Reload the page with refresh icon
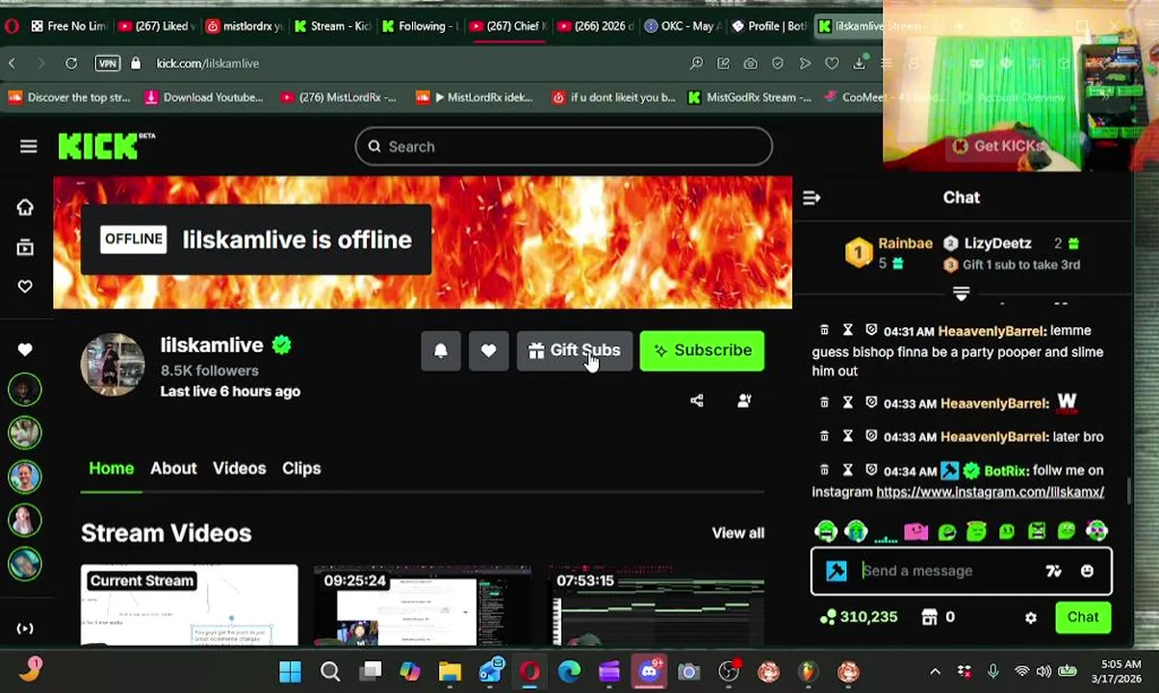The image size is (1159, 693). (x=71, y=64)
